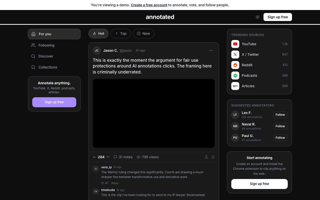This screenshot has height=200, width=320.
Task: Open tmatsuda's username
Action: 108,190
